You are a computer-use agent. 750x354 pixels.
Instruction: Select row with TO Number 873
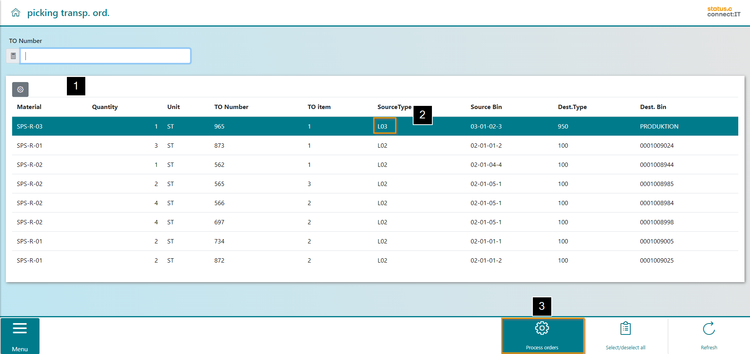click(219, 146)
